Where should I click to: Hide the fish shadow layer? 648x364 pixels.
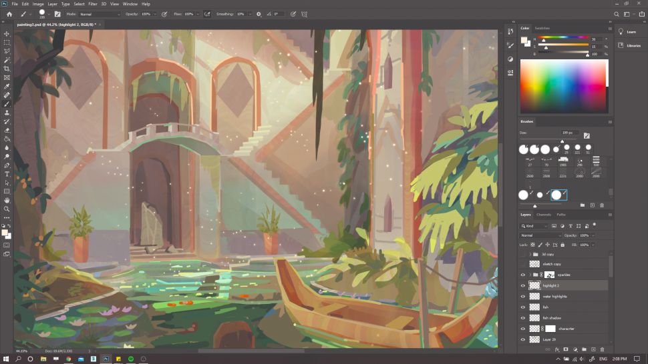pos(523,318)
